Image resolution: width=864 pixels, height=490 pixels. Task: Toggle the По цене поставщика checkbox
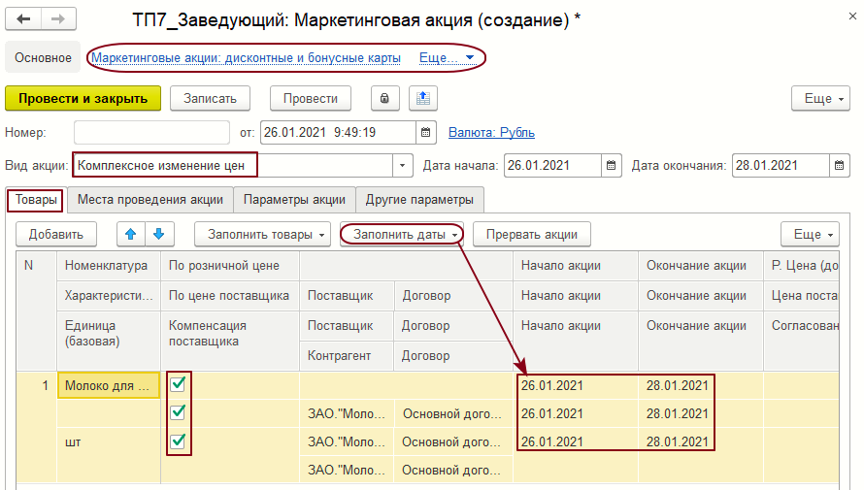coord(178,412)
